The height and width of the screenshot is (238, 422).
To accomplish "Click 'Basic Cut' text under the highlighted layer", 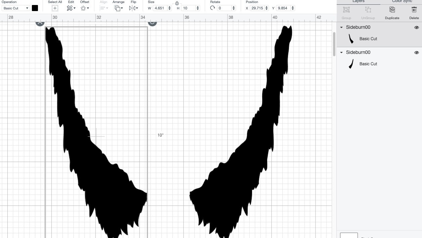I will pos(368,39).
